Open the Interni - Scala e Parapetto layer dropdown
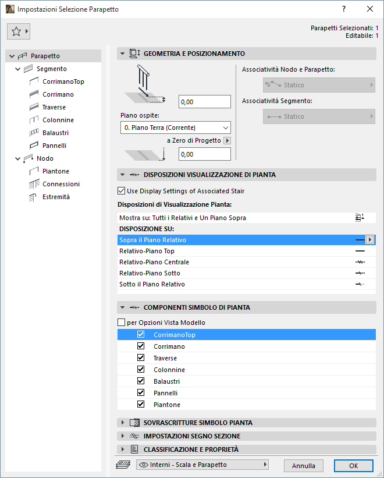384x478 pixels. click(202, 465)
